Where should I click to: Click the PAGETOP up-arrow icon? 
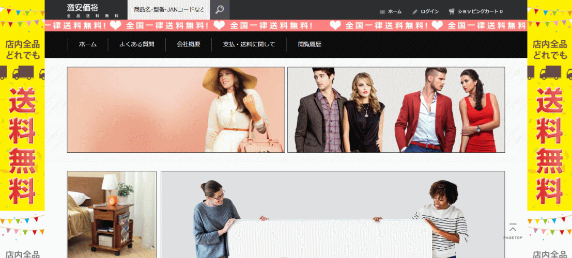coord(513,229)
